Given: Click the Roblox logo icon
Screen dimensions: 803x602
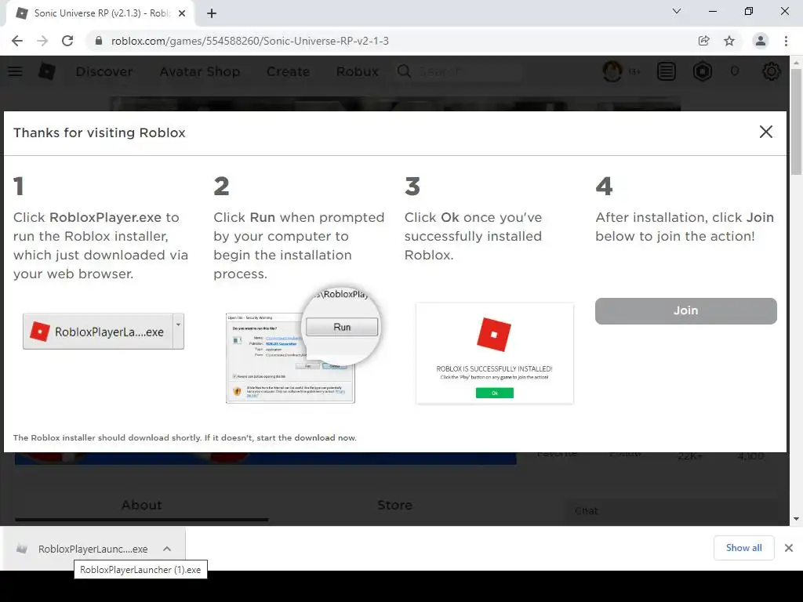Looking at the screenshot, I should [x=46, y=71].
